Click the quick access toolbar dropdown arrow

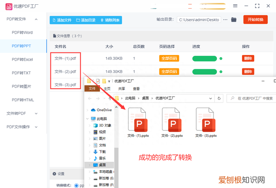[109, 81]
